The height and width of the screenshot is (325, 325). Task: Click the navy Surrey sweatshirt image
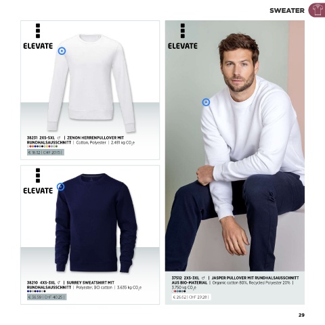(96, 222)
